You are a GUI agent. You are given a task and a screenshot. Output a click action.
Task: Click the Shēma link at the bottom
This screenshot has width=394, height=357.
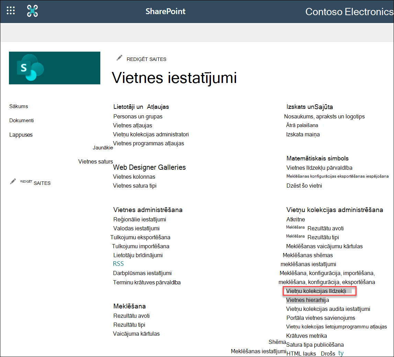(277, 342)
